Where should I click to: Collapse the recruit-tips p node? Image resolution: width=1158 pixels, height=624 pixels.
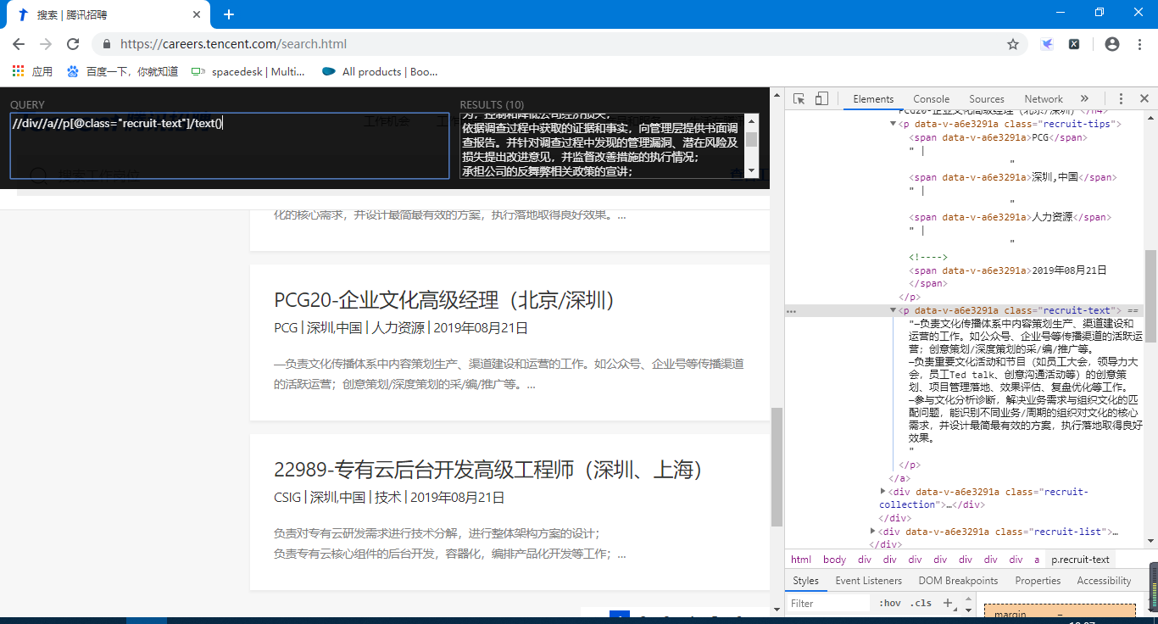point(893,124)
